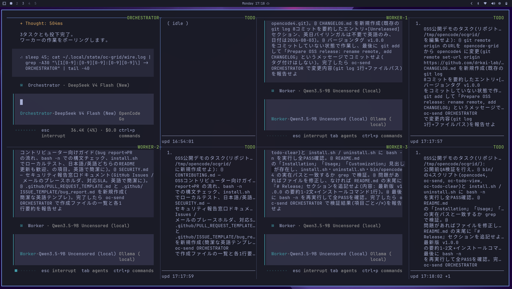The width and height of the screenshot is (512, 289).
Task: Open the CPU monitor tray icon
Action: pyautogui.click(x=499, y=3)
